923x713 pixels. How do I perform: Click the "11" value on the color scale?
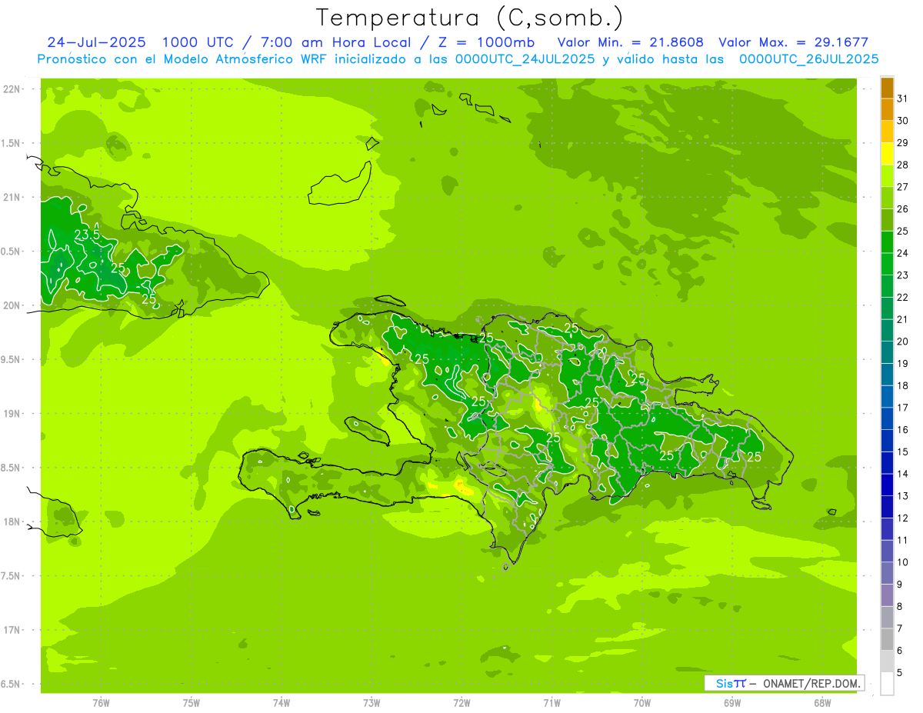click(903, 540)
